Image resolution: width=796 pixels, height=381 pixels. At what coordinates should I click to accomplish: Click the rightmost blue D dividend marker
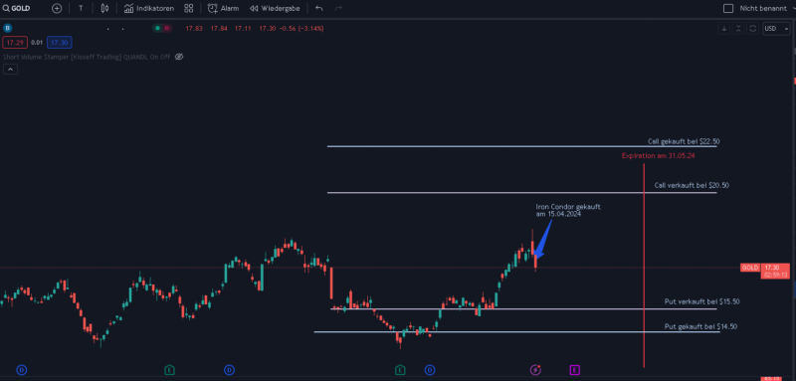(430, 370)
